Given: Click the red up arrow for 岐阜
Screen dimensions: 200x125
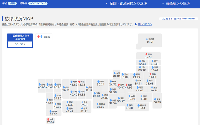Looking at the screenshot, I should tap(119, 85).
